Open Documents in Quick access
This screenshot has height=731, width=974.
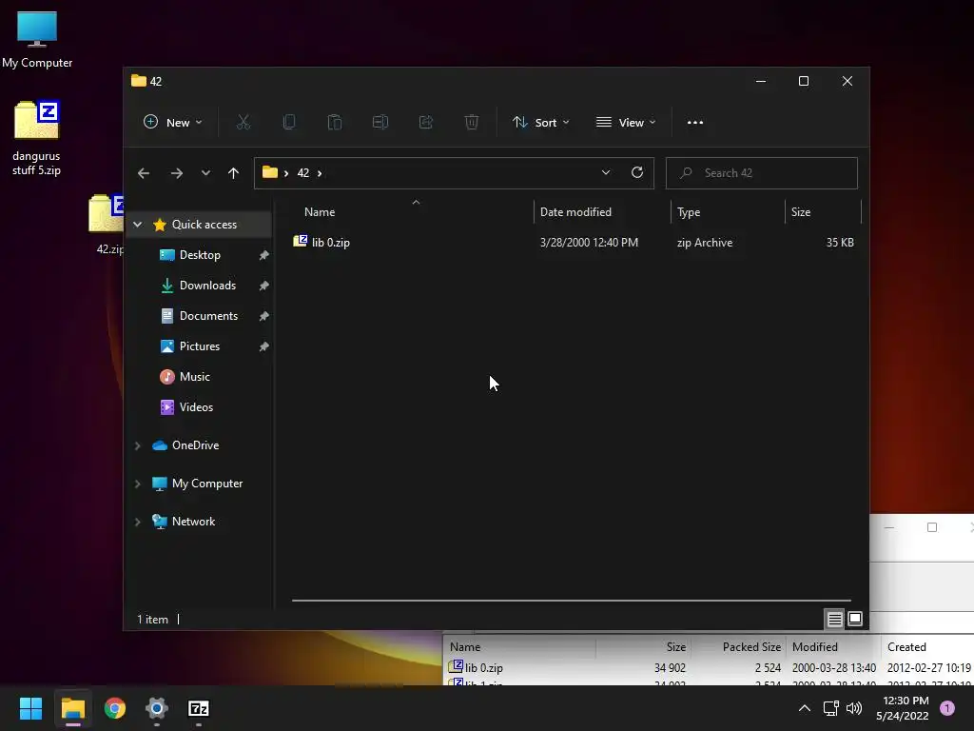pos(208,316)
